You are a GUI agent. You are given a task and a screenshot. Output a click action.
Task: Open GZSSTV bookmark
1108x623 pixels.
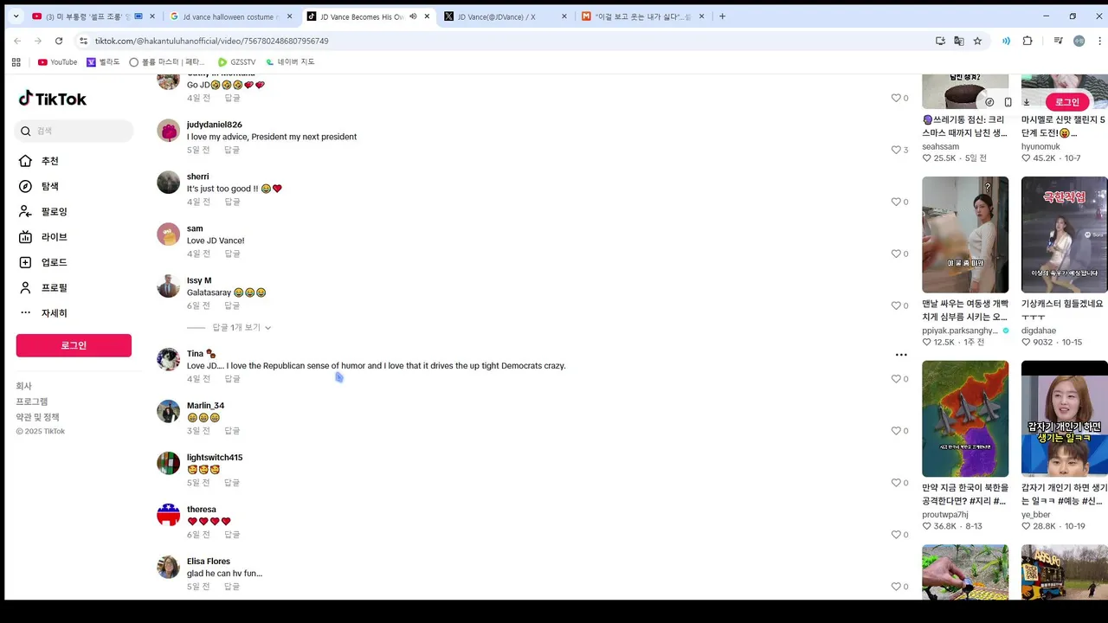tap(236, 62)
